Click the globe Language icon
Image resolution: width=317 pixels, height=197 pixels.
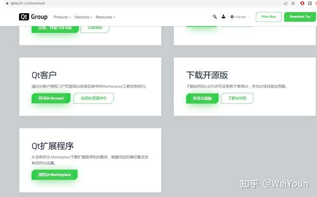point(232,17)
